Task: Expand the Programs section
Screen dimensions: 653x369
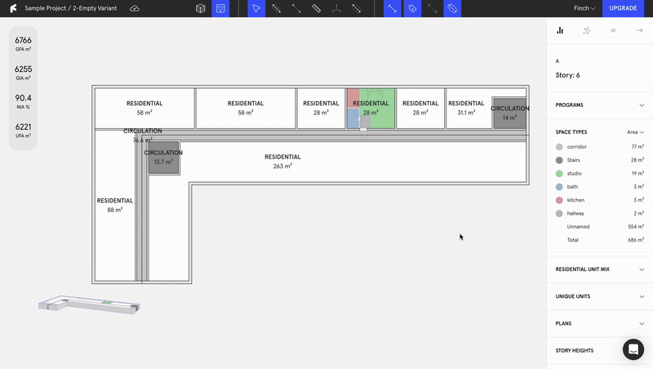Action: [x=599, y=105]
